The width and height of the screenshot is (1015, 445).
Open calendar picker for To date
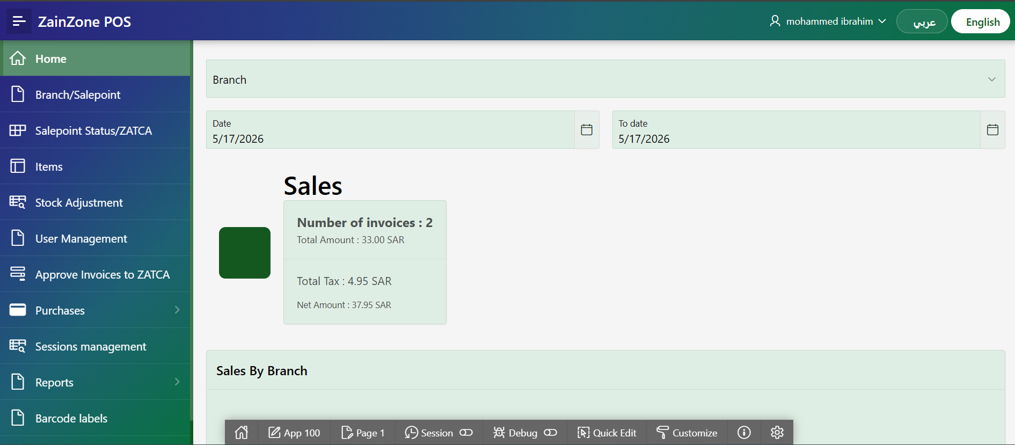click(x=992, y=130)
